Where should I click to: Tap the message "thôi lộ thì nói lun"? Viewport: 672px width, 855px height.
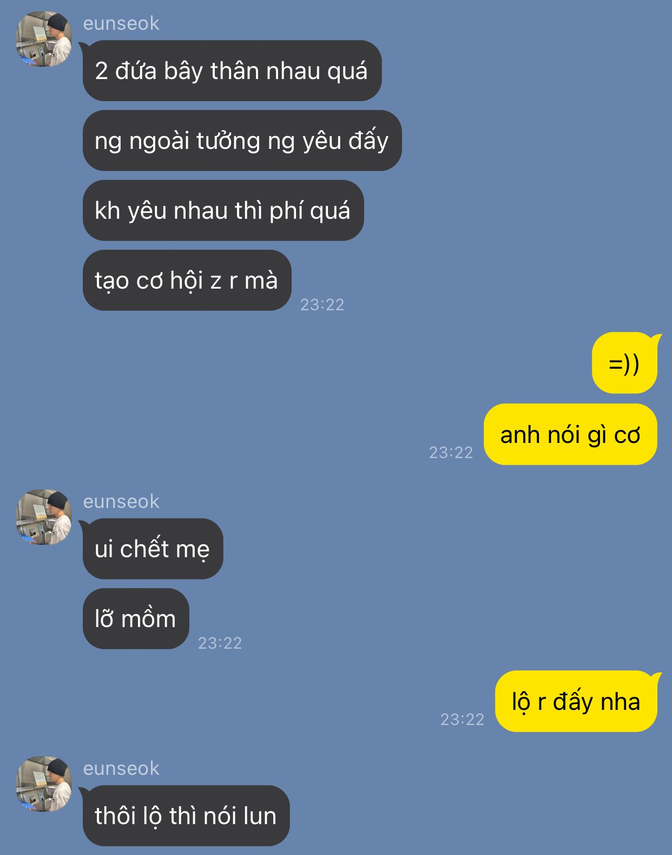186,815
